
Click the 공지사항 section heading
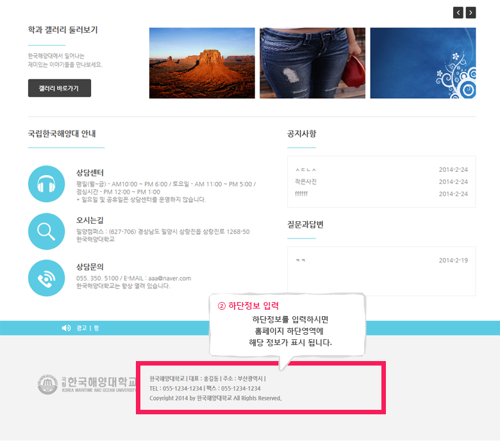point(302,133)
